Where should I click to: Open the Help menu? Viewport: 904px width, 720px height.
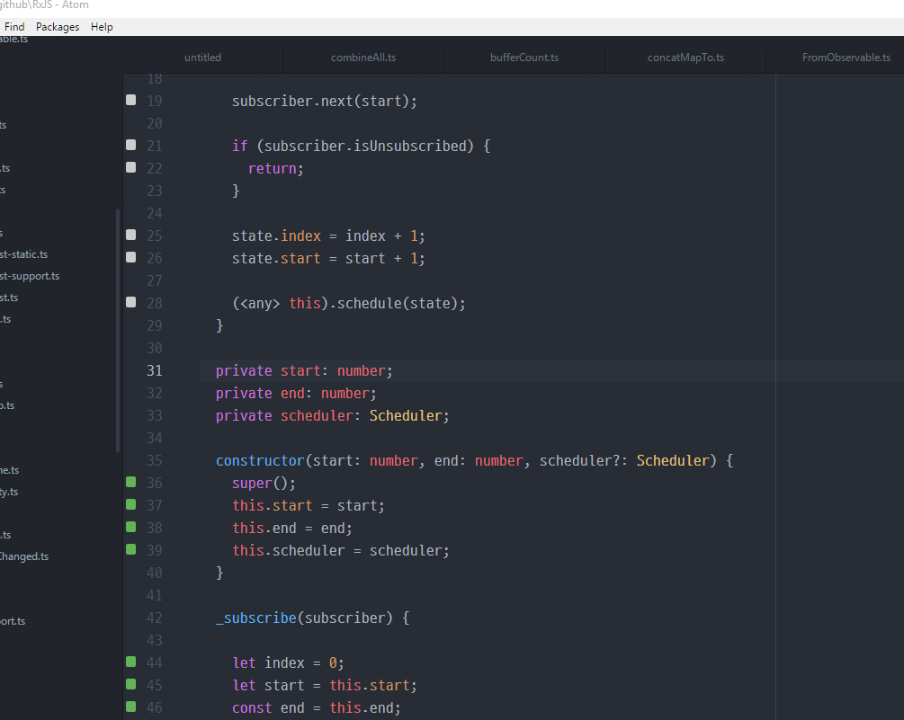[x=102, y=27]
